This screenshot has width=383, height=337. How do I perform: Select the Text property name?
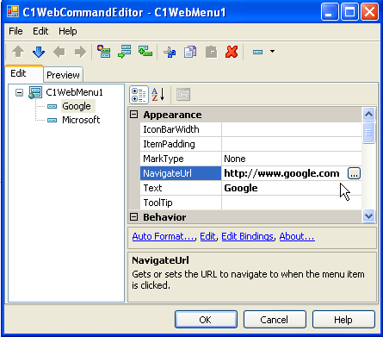click(x=181, y=188)
